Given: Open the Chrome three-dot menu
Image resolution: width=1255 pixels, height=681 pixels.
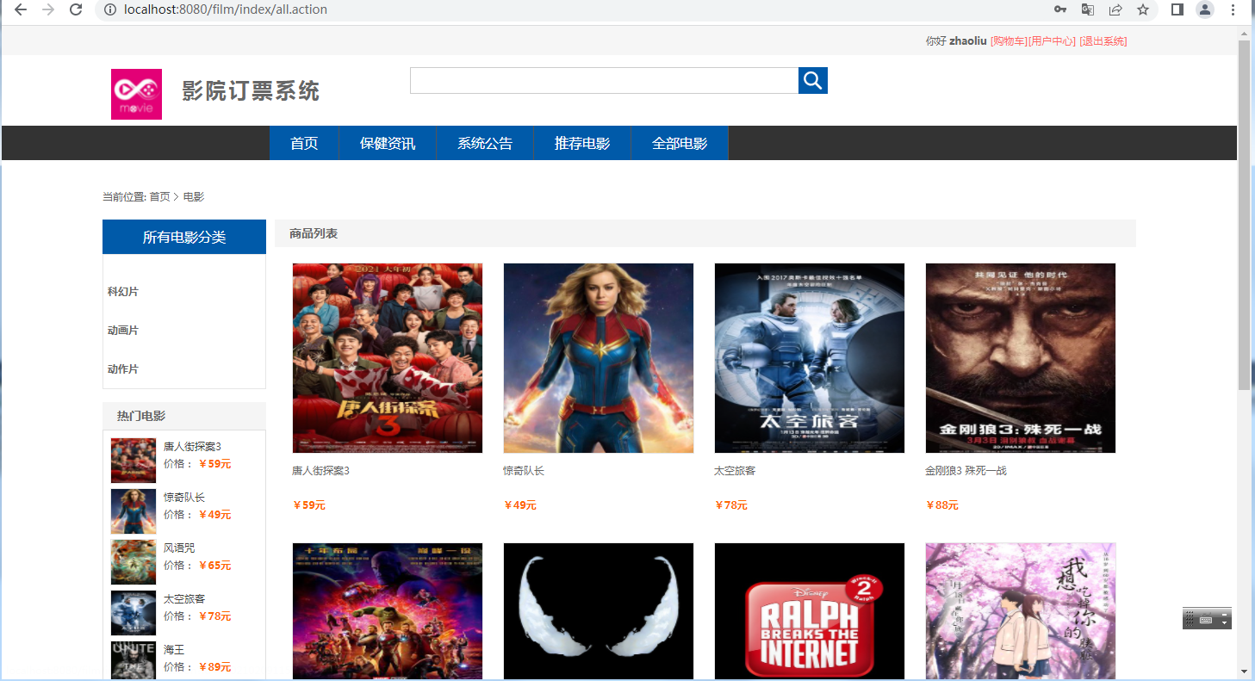Looking at the screenshot, I should click(1233, 9).
